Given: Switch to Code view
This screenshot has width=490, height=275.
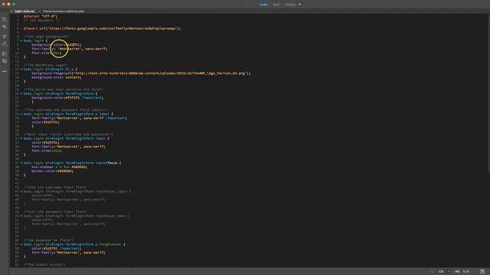Looking at the screenshot, I should point(263,5).
